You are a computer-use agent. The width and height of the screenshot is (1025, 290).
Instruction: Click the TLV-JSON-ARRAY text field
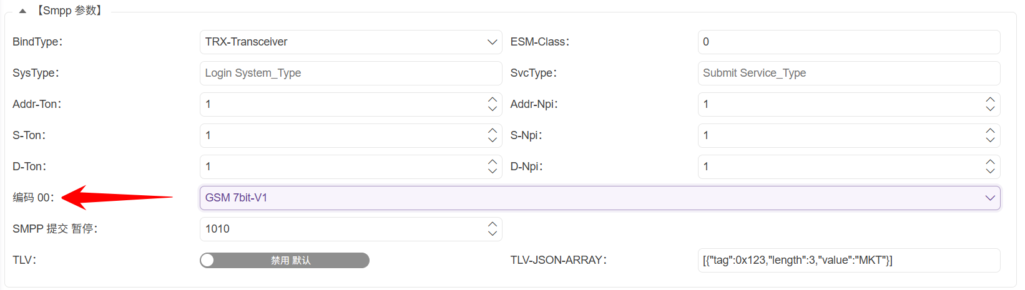click(848, 260)
